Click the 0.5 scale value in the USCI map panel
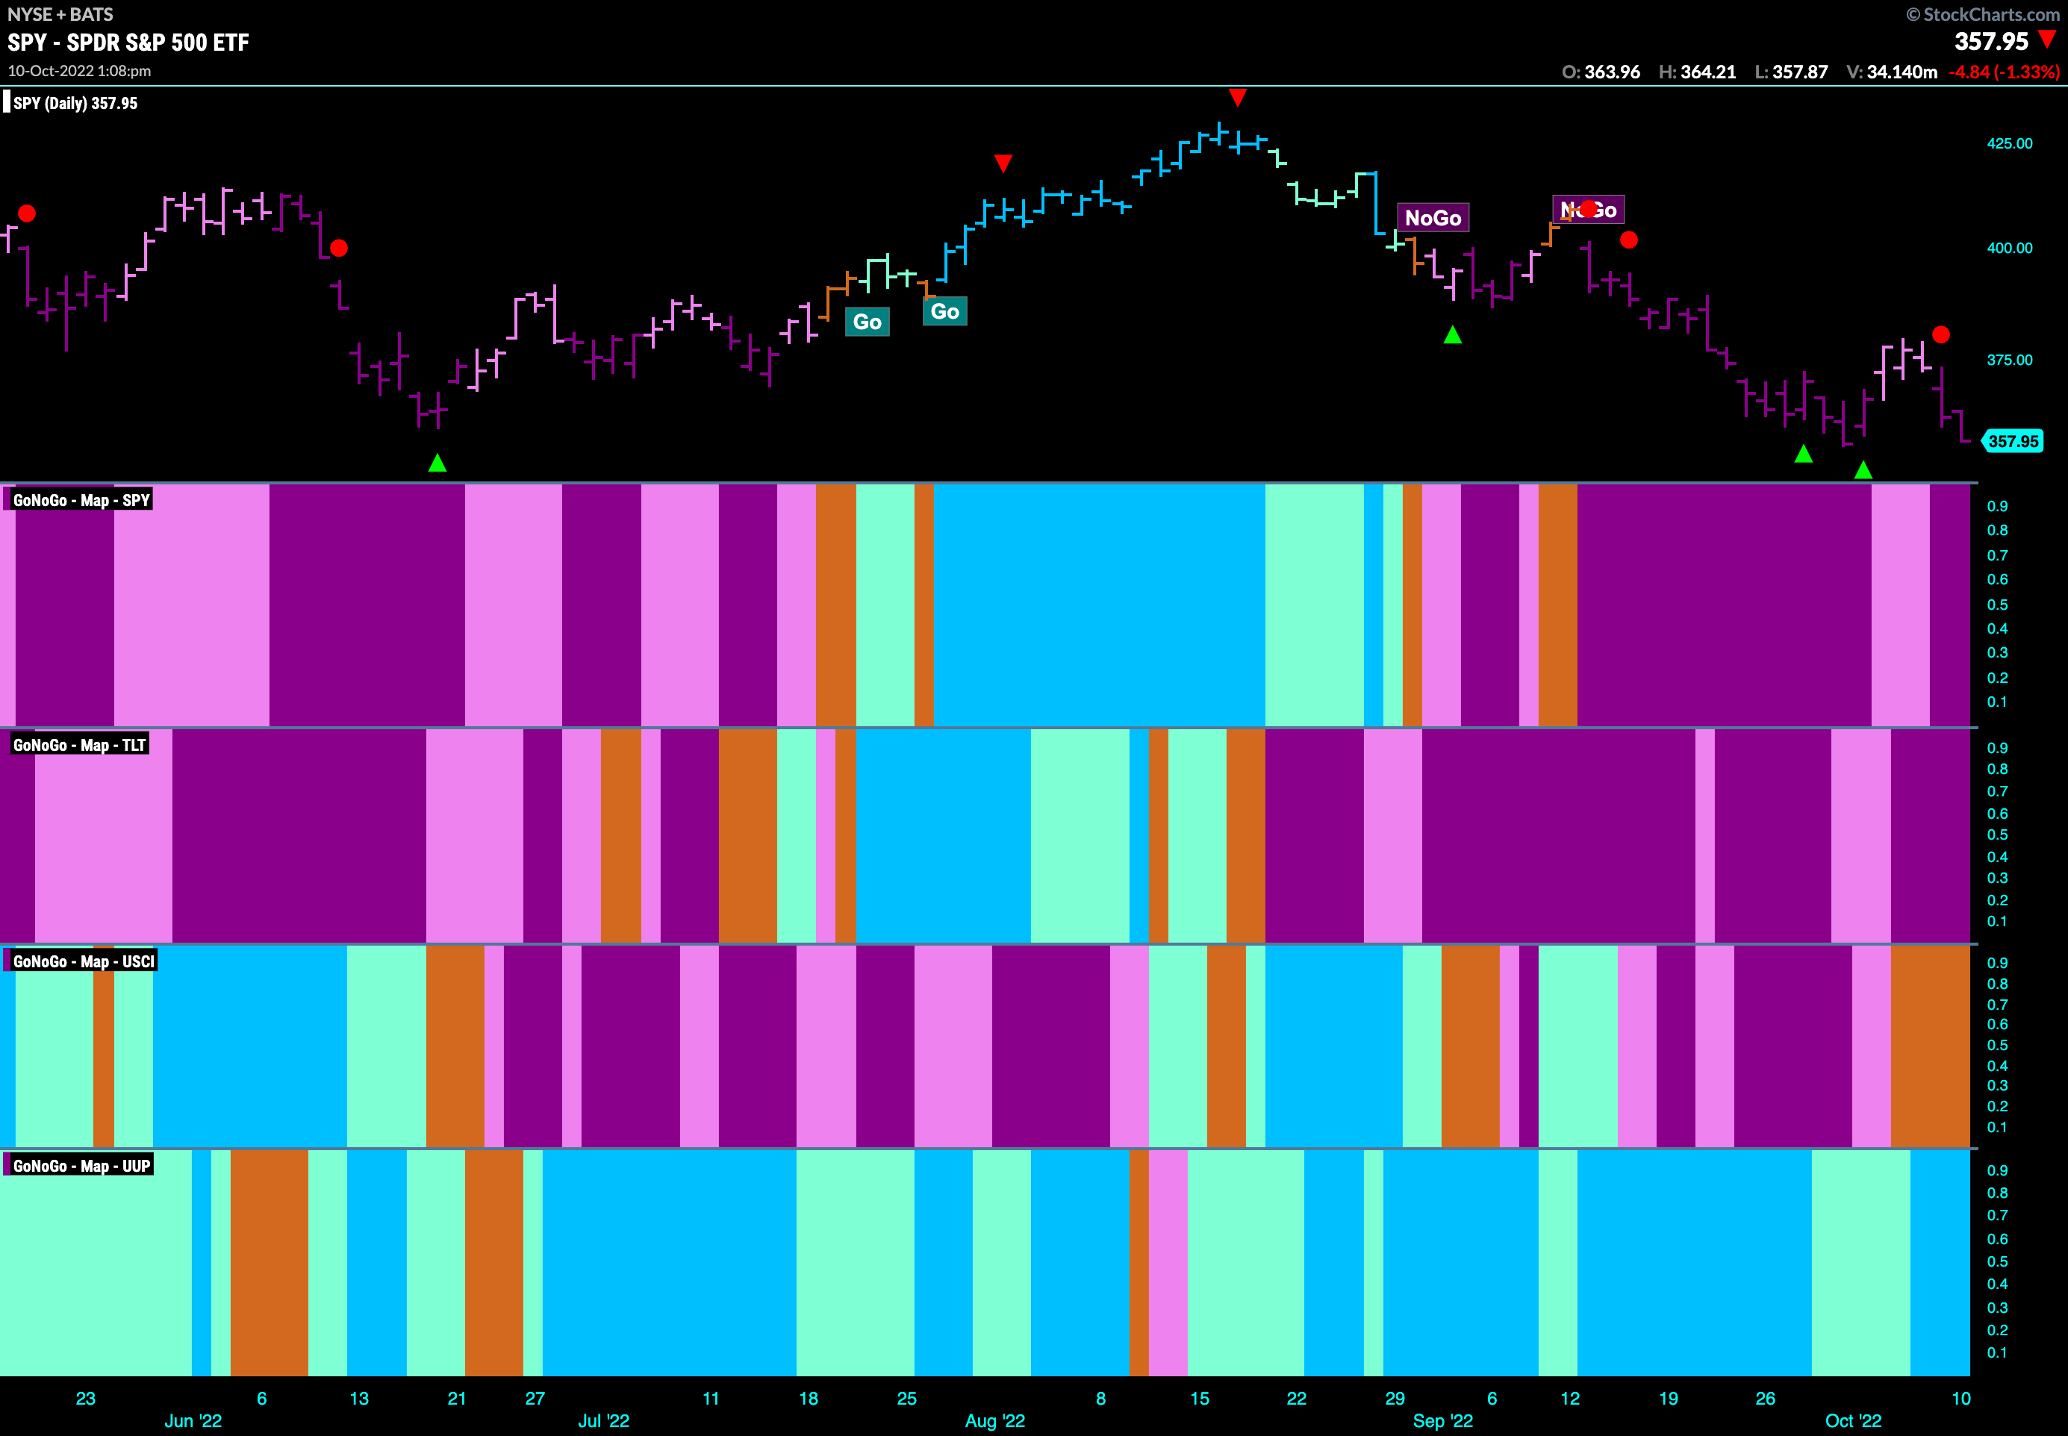The width and height of the screenshot is (2068, 1436). (1997, 1045)
